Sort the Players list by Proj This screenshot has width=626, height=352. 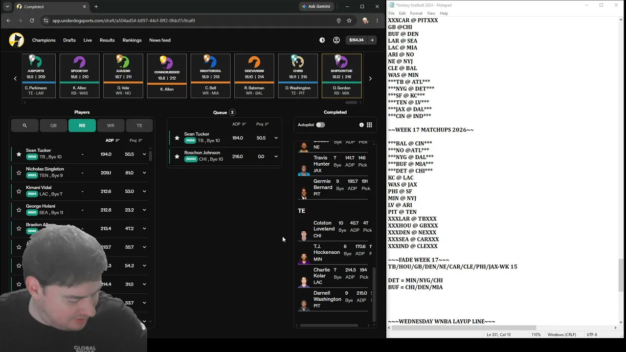pyautogui.click(x=136, y=140)
